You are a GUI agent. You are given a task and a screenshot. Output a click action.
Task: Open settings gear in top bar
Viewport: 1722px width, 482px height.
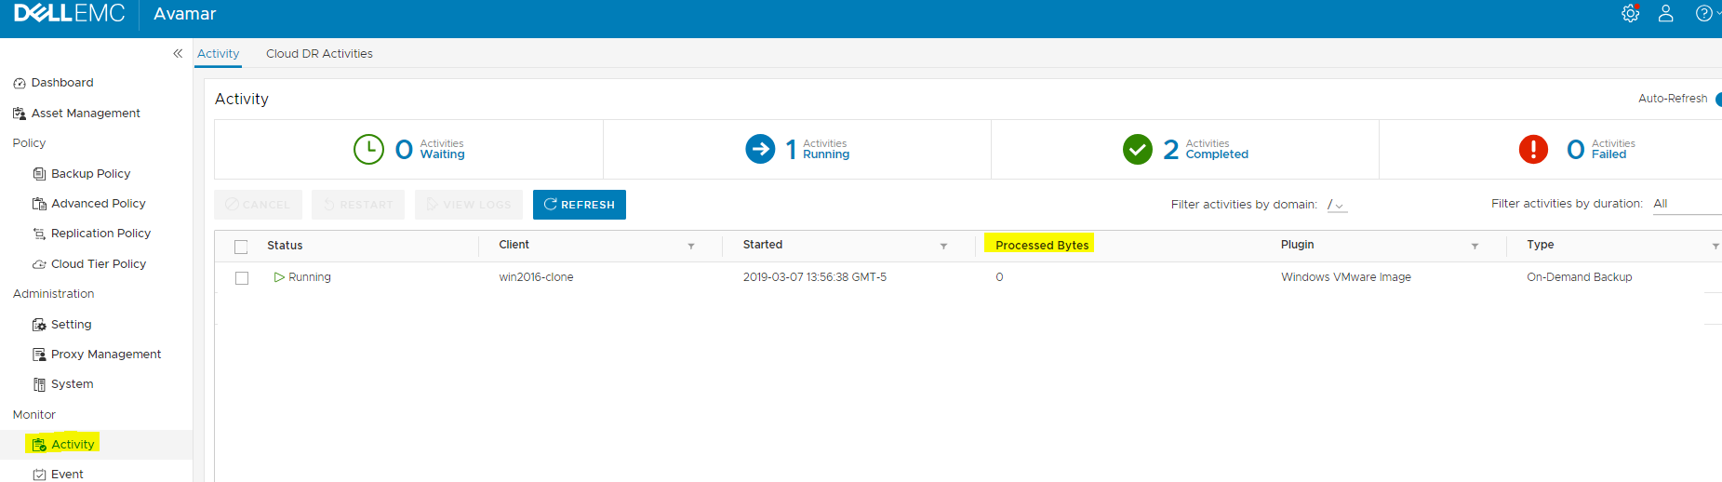click(x=1630, y=14)
